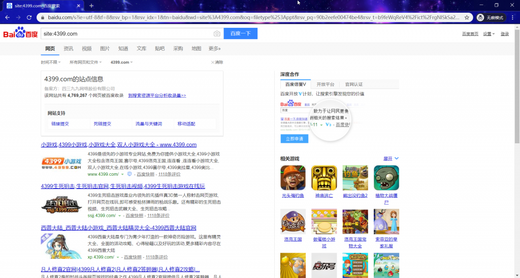Open 百度首页 link at top right
The height and width of the screenshot is (278, 520).
(470, 34)
